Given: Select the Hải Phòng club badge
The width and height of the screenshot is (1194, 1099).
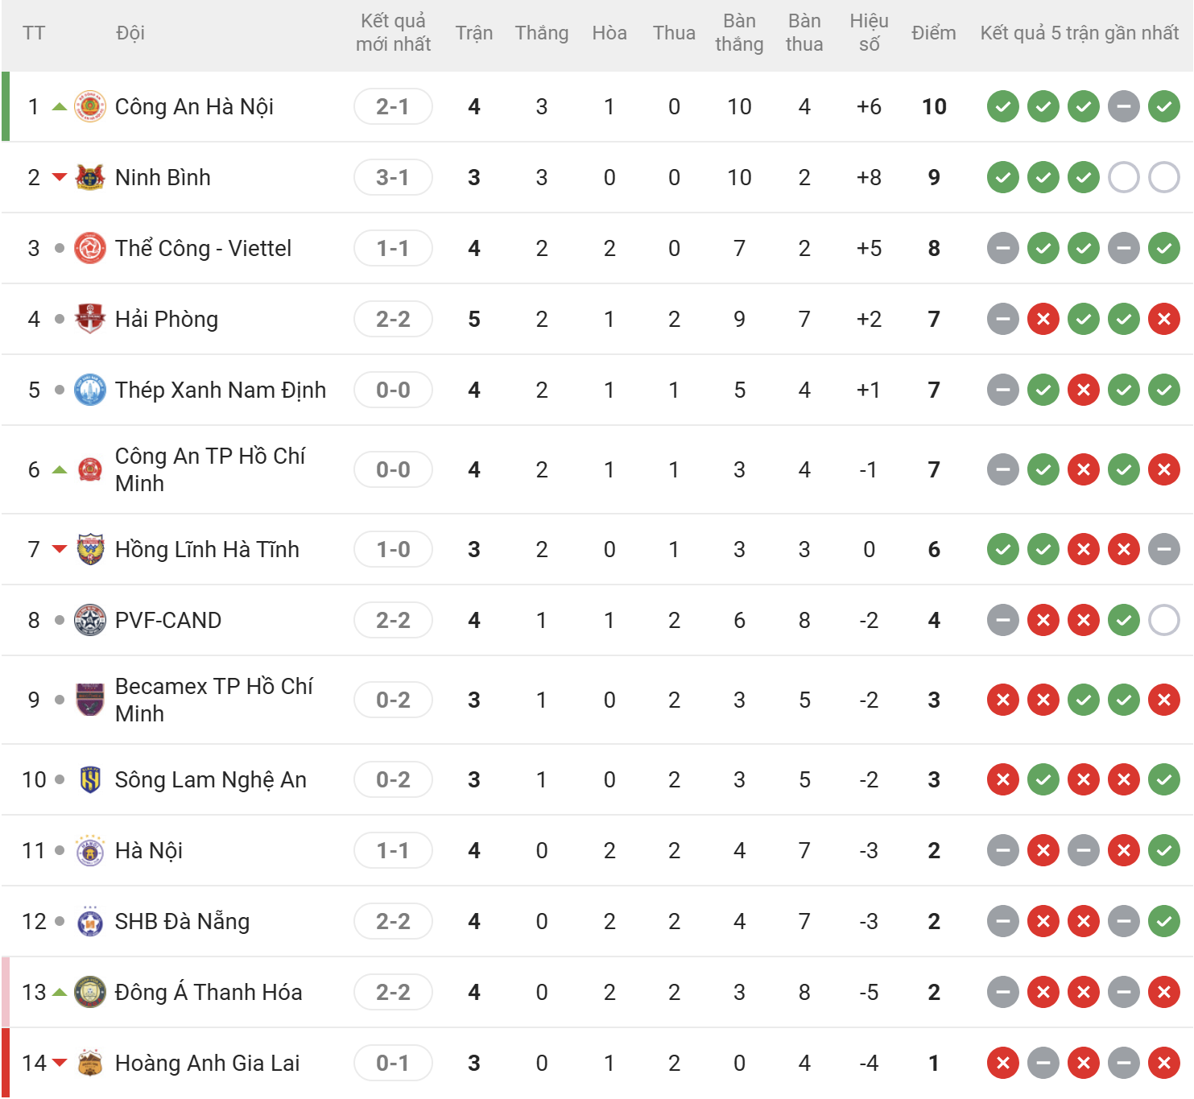Looking at the screenshot, I should tap(90, 319).
